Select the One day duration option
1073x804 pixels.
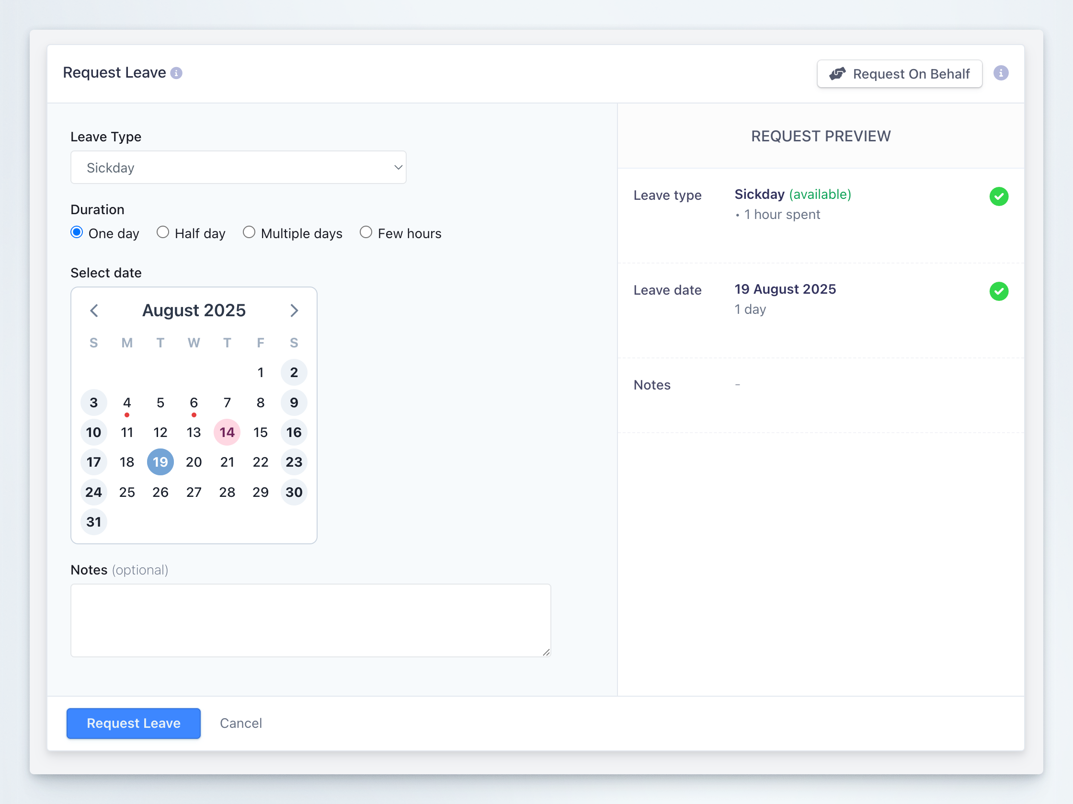pos(77,232)
